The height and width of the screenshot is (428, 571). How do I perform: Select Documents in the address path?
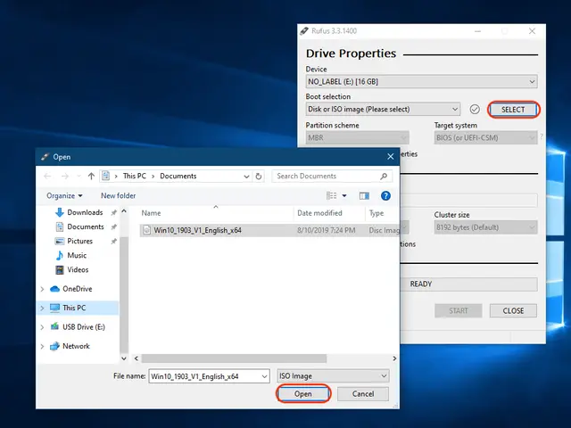pos(178,177)
